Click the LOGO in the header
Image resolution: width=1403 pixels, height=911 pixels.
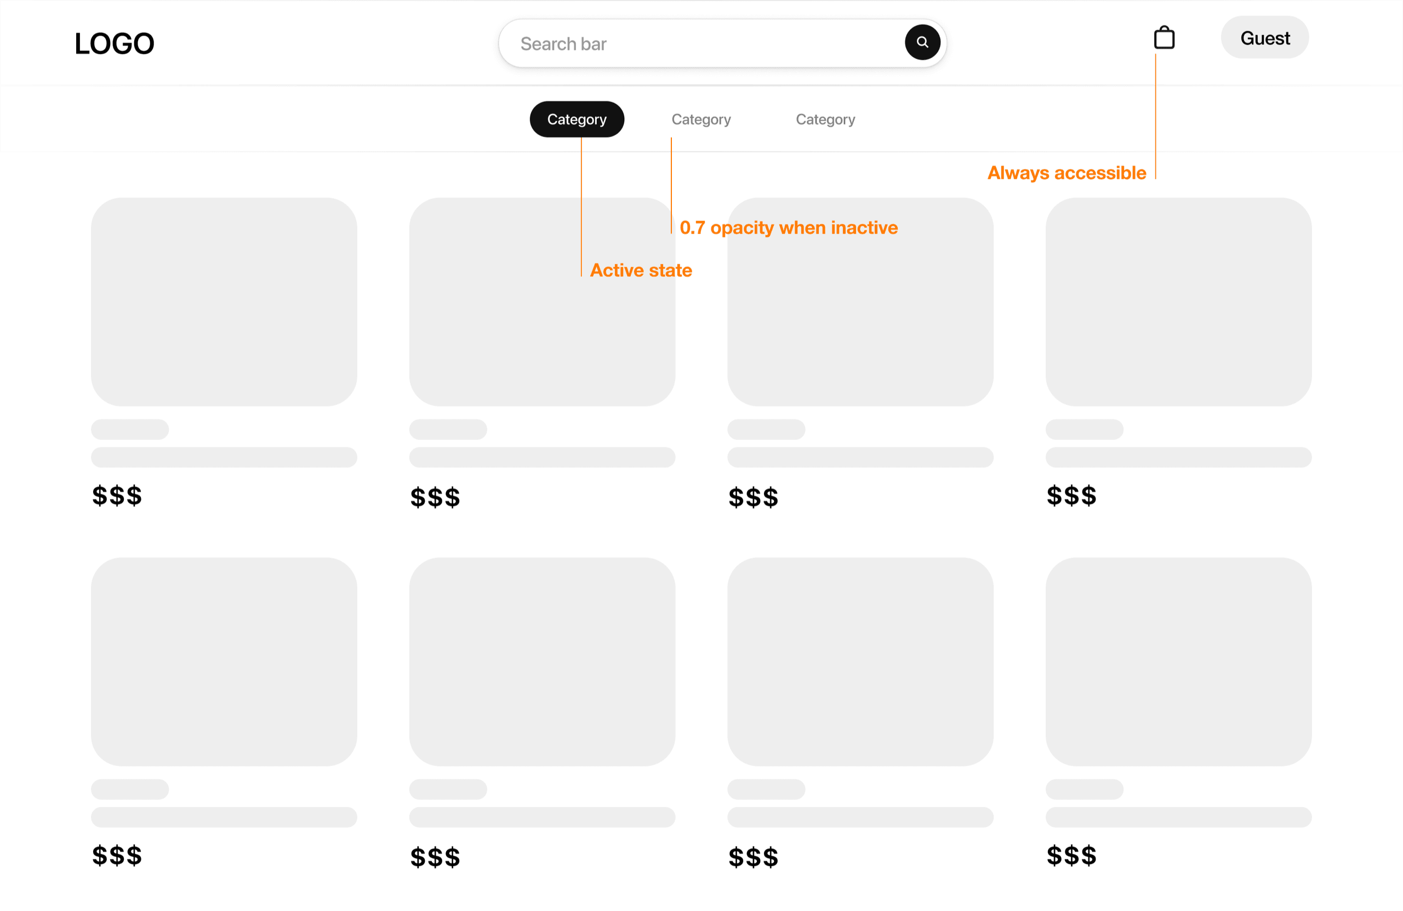pyautogui.click(x=115, y=44)
